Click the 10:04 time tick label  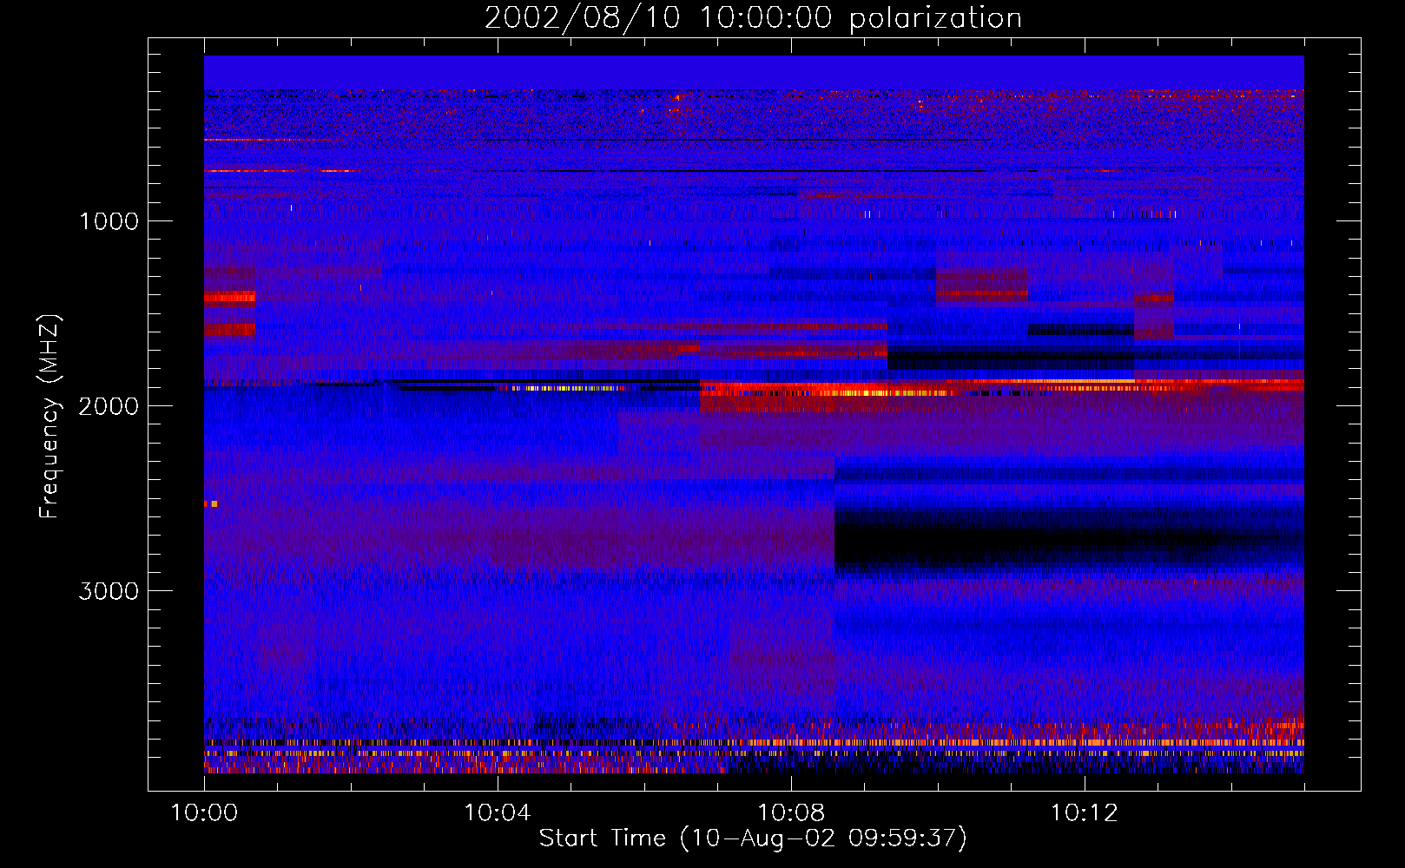coord(498,813)
